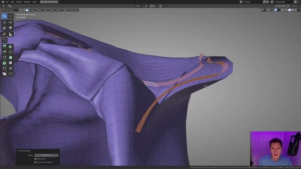Open the shading options dropdown arrow
The image size is (301, 169).
point(299,10)
